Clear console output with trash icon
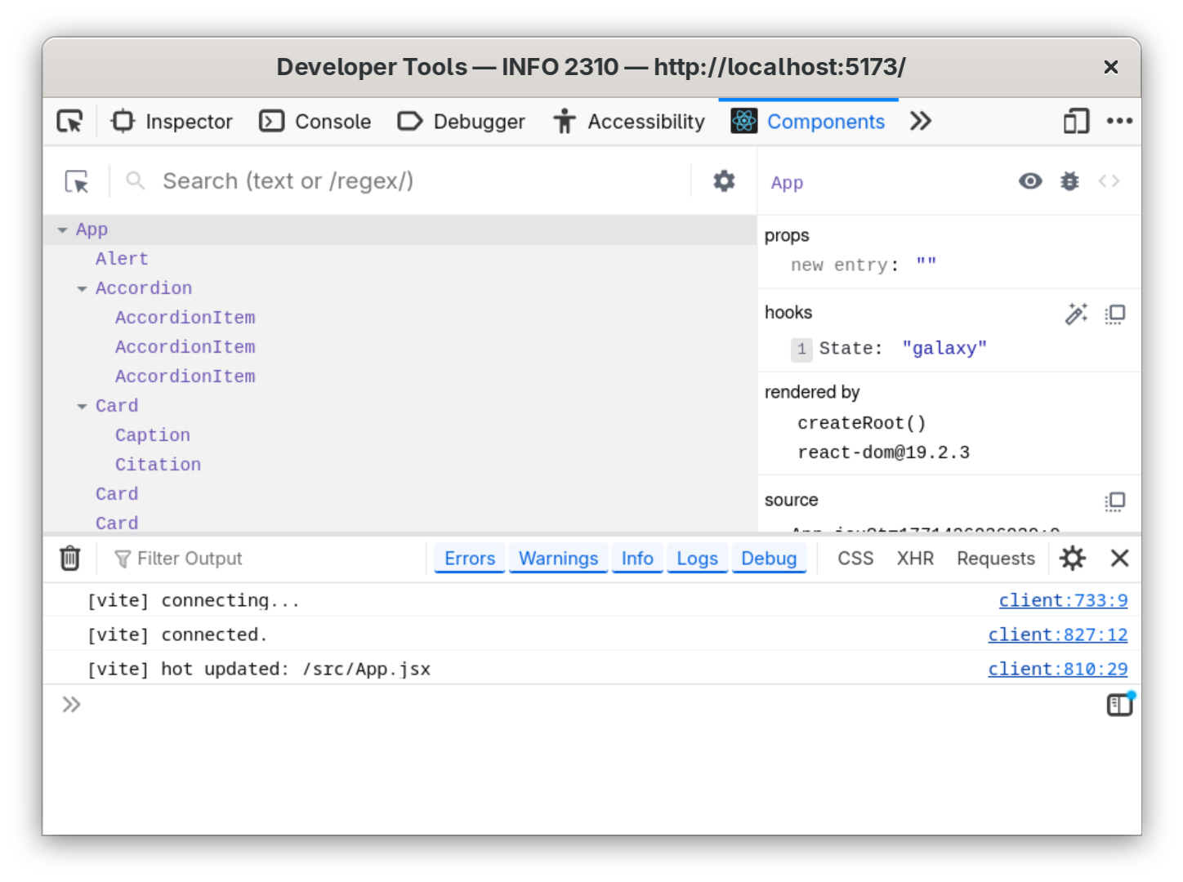1183x882 pixels. tap(70, 559)
